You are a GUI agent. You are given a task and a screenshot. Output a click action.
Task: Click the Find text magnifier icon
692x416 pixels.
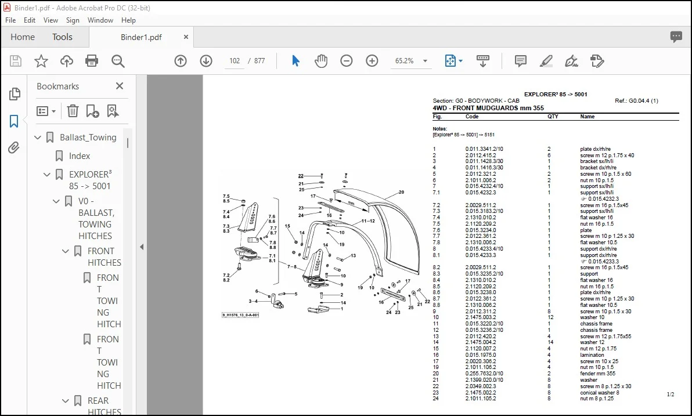[118, 61]
